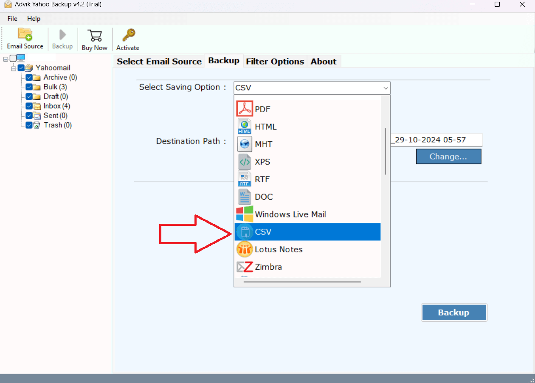Click the MHT format icon
This screenshot has width=535, height=383.
pyautogui.click(x=245, y=144)
